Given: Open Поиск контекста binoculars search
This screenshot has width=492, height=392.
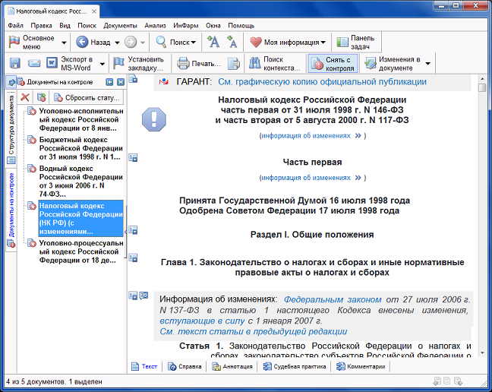Looking at the screenshot, I should click(x=273, y=63).
